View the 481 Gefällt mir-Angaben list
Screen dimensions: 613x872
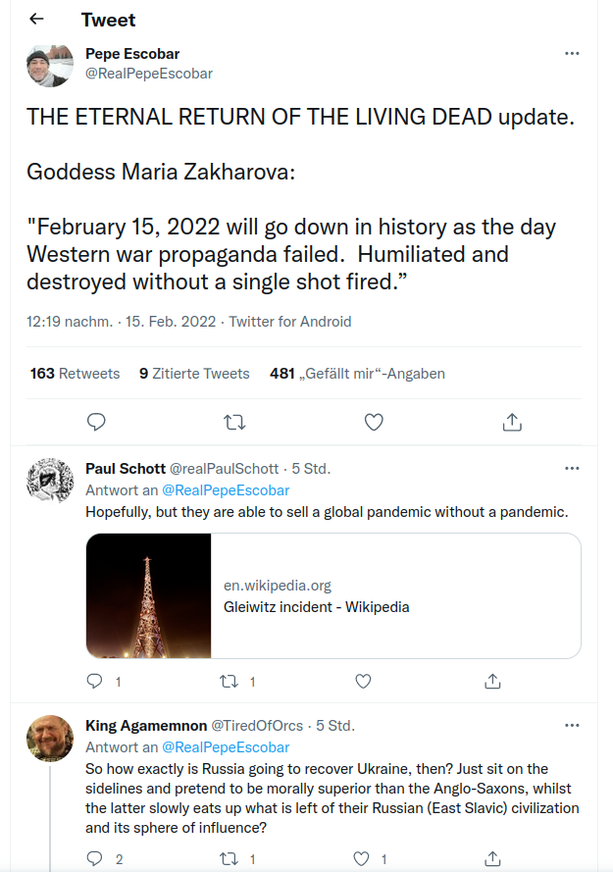pyautogui.click(x=357, y=373)
